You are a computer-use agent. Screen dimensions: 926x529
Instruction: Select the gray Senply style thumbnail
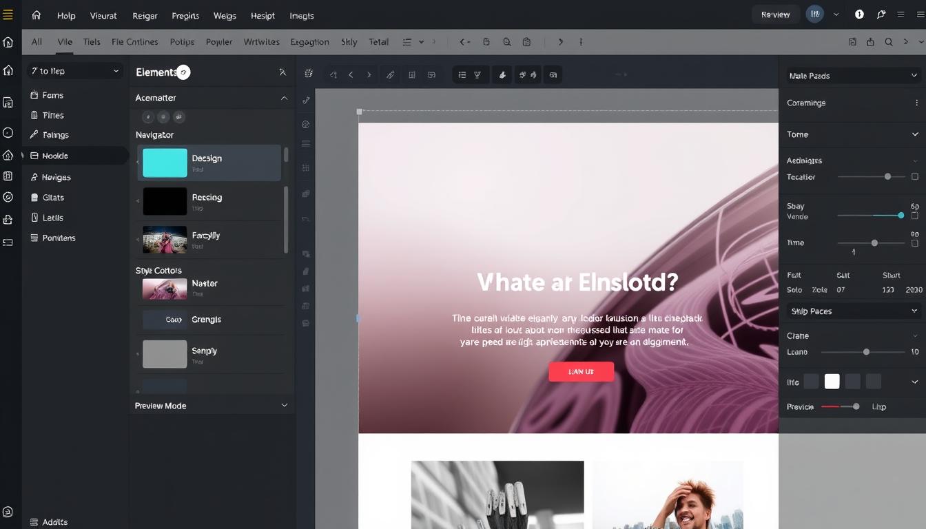pyautogui.click(x=165, y=354)
